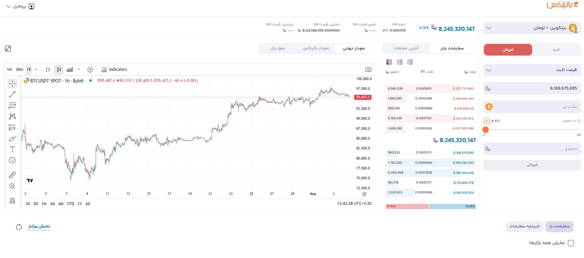The width and height of the screenshot is (584, 258).
Task: Expand the timeframe interval dropdown arrow
Action: coord(36,69)
